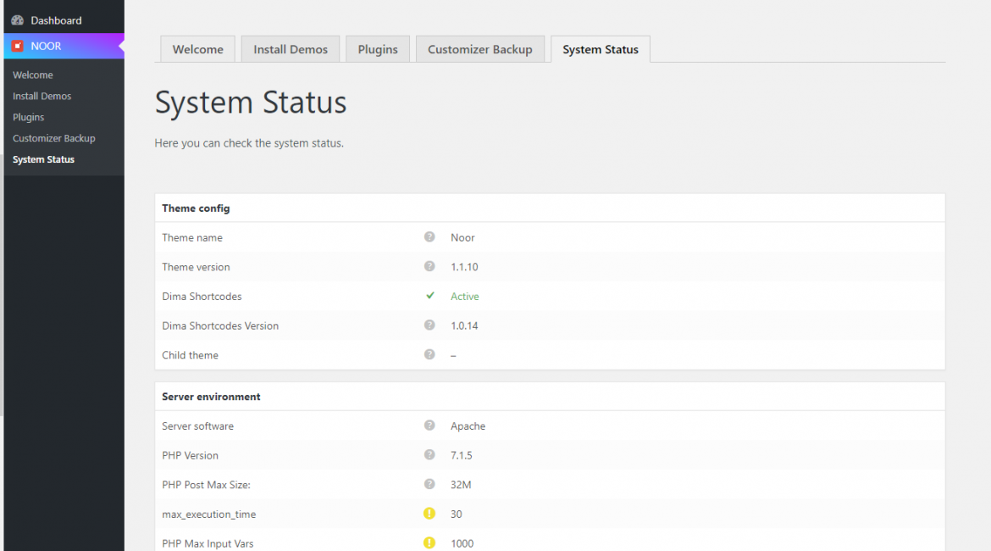
Task: Click the Active status label
Action: pos(464,296)
